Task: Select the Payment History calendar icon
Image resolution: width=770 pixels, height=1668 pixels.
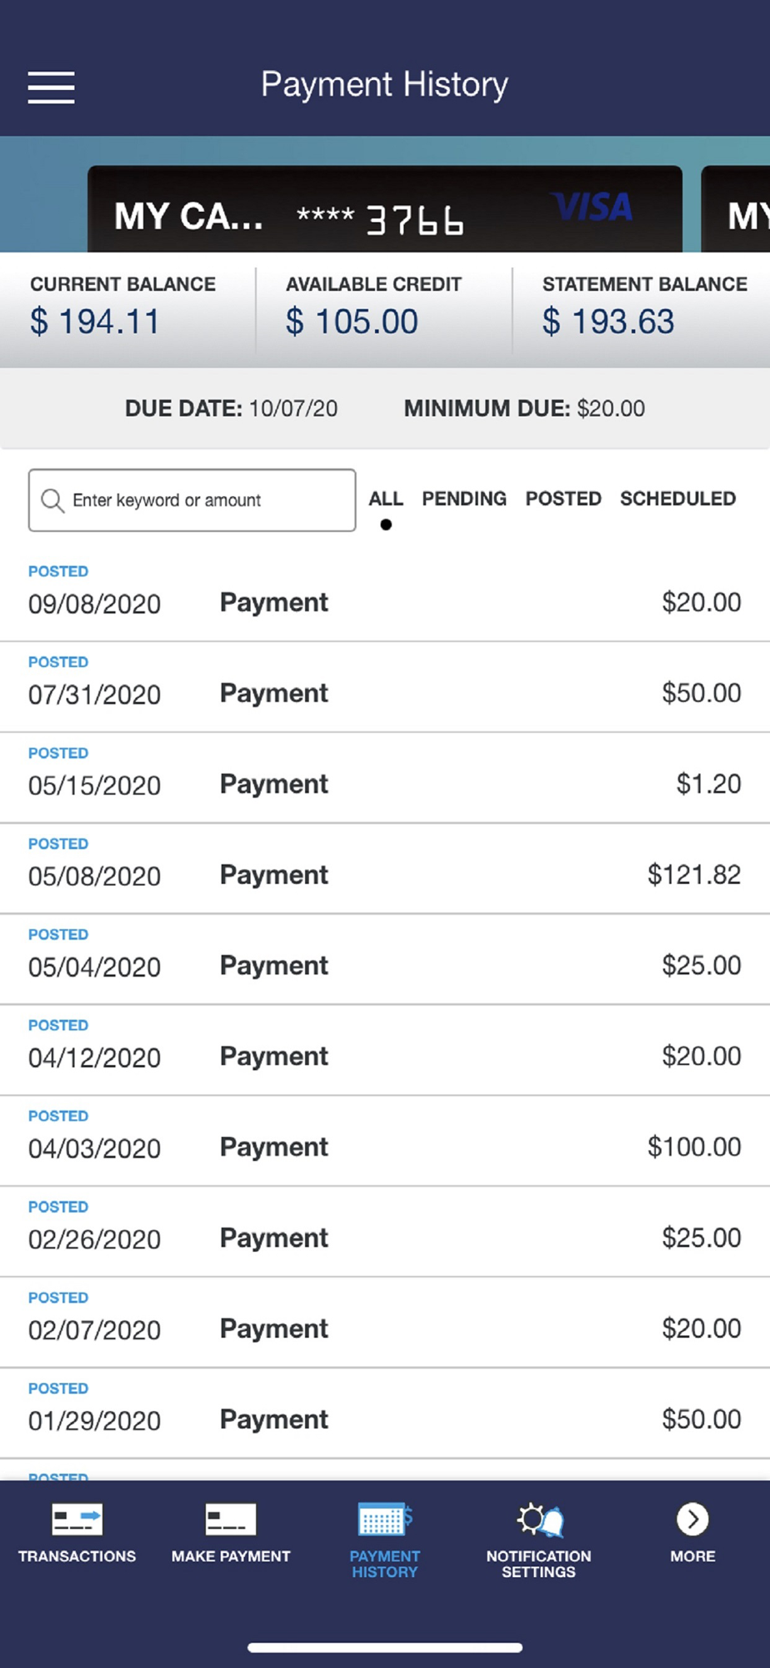Action: click(385, 1520)
